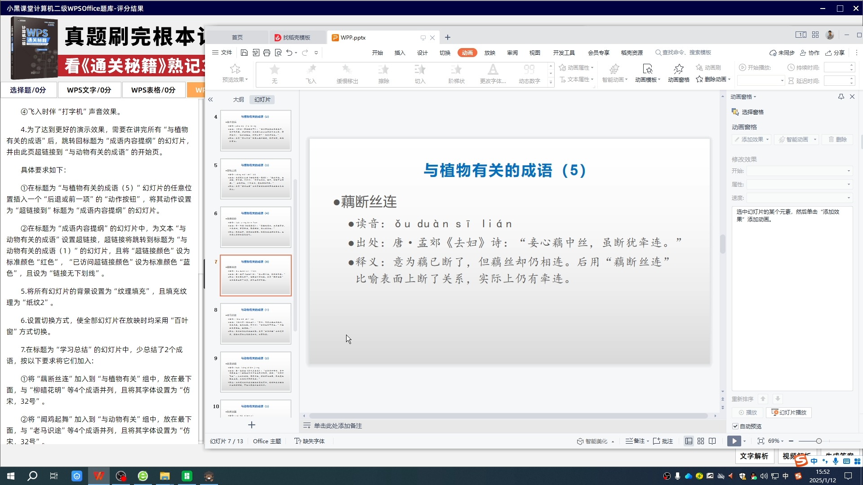Switch to slide sorter view in status bar
The width and height of the screenshot is (863, 485).
pyautogui.click(x=700, y=441)
